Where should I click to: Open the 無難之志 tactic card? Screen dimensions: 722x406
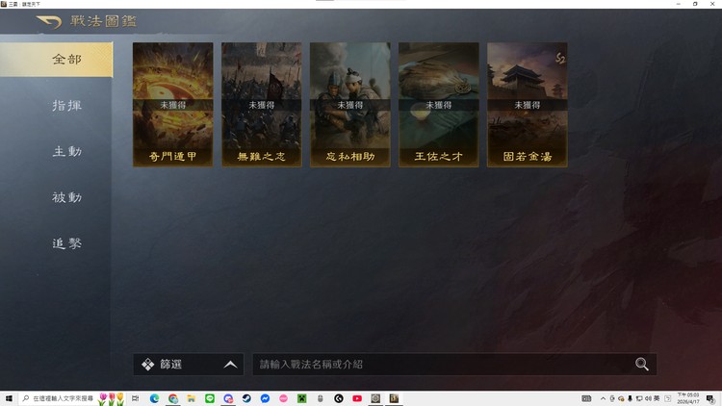(x=262, y=105)
